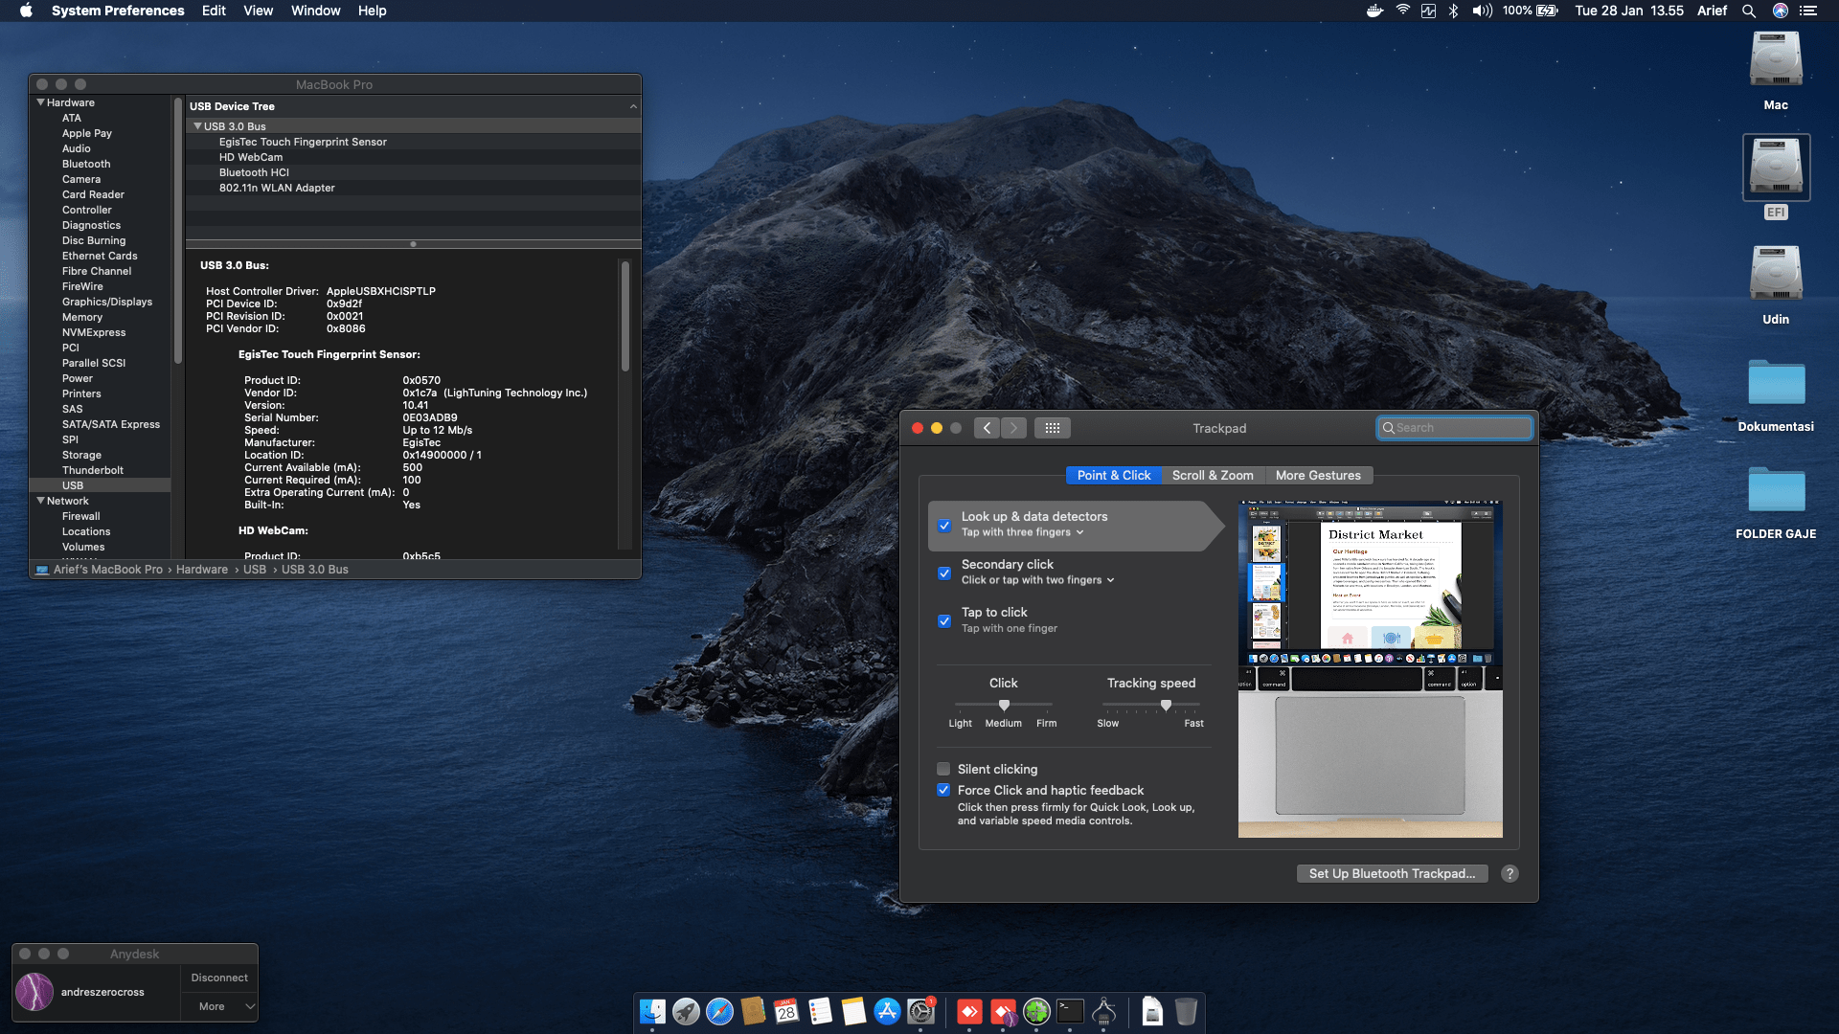Open the Trash in dock

pyautogui.click(x=1186, y=1011)
